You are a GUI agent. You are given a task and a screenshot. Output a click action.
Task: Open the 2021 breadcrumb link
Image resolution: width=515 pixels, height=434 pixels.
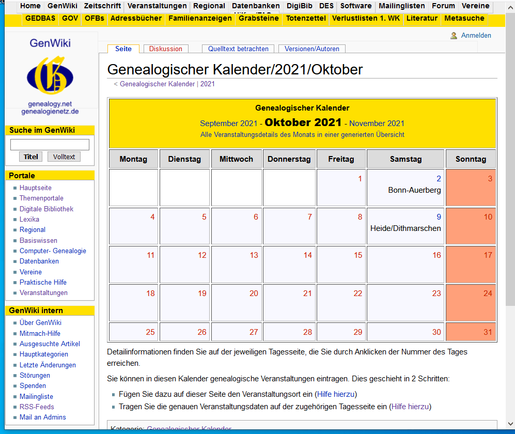point(208,84)
